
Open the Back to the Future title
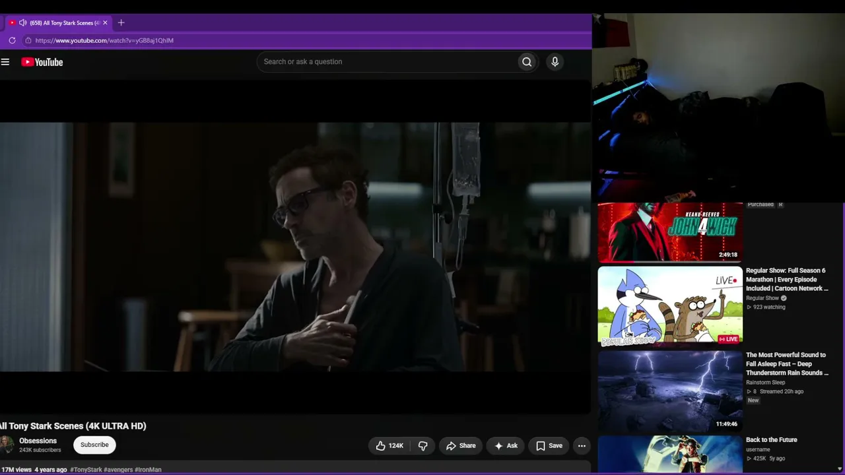click(772, 440)
